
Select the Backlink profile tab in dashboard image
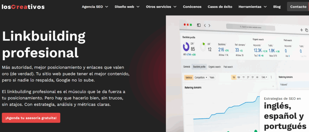[x=199, y=67]
